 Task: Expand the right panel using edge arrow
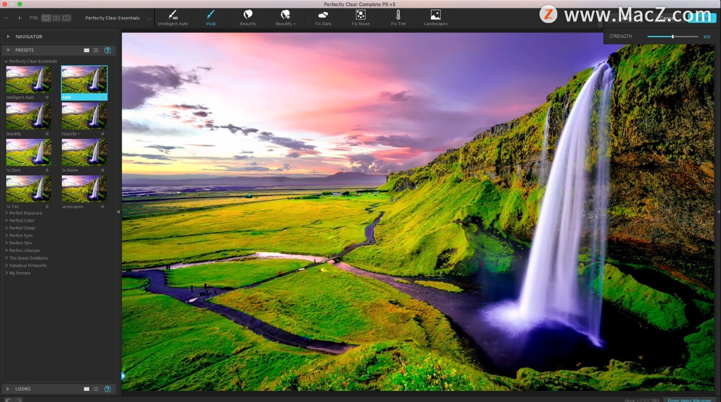[718, 211]
